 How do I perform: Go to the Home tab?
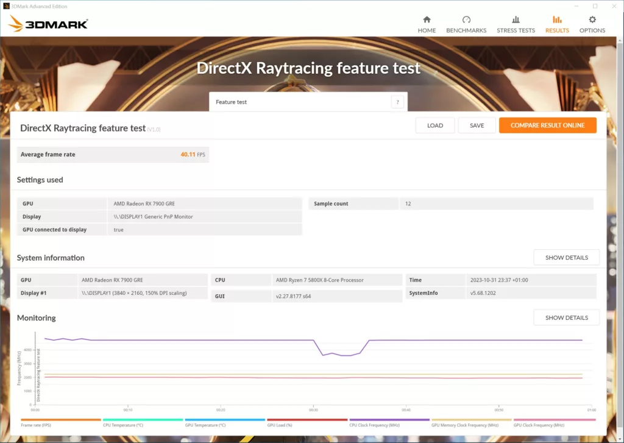[x=427, y=24]
